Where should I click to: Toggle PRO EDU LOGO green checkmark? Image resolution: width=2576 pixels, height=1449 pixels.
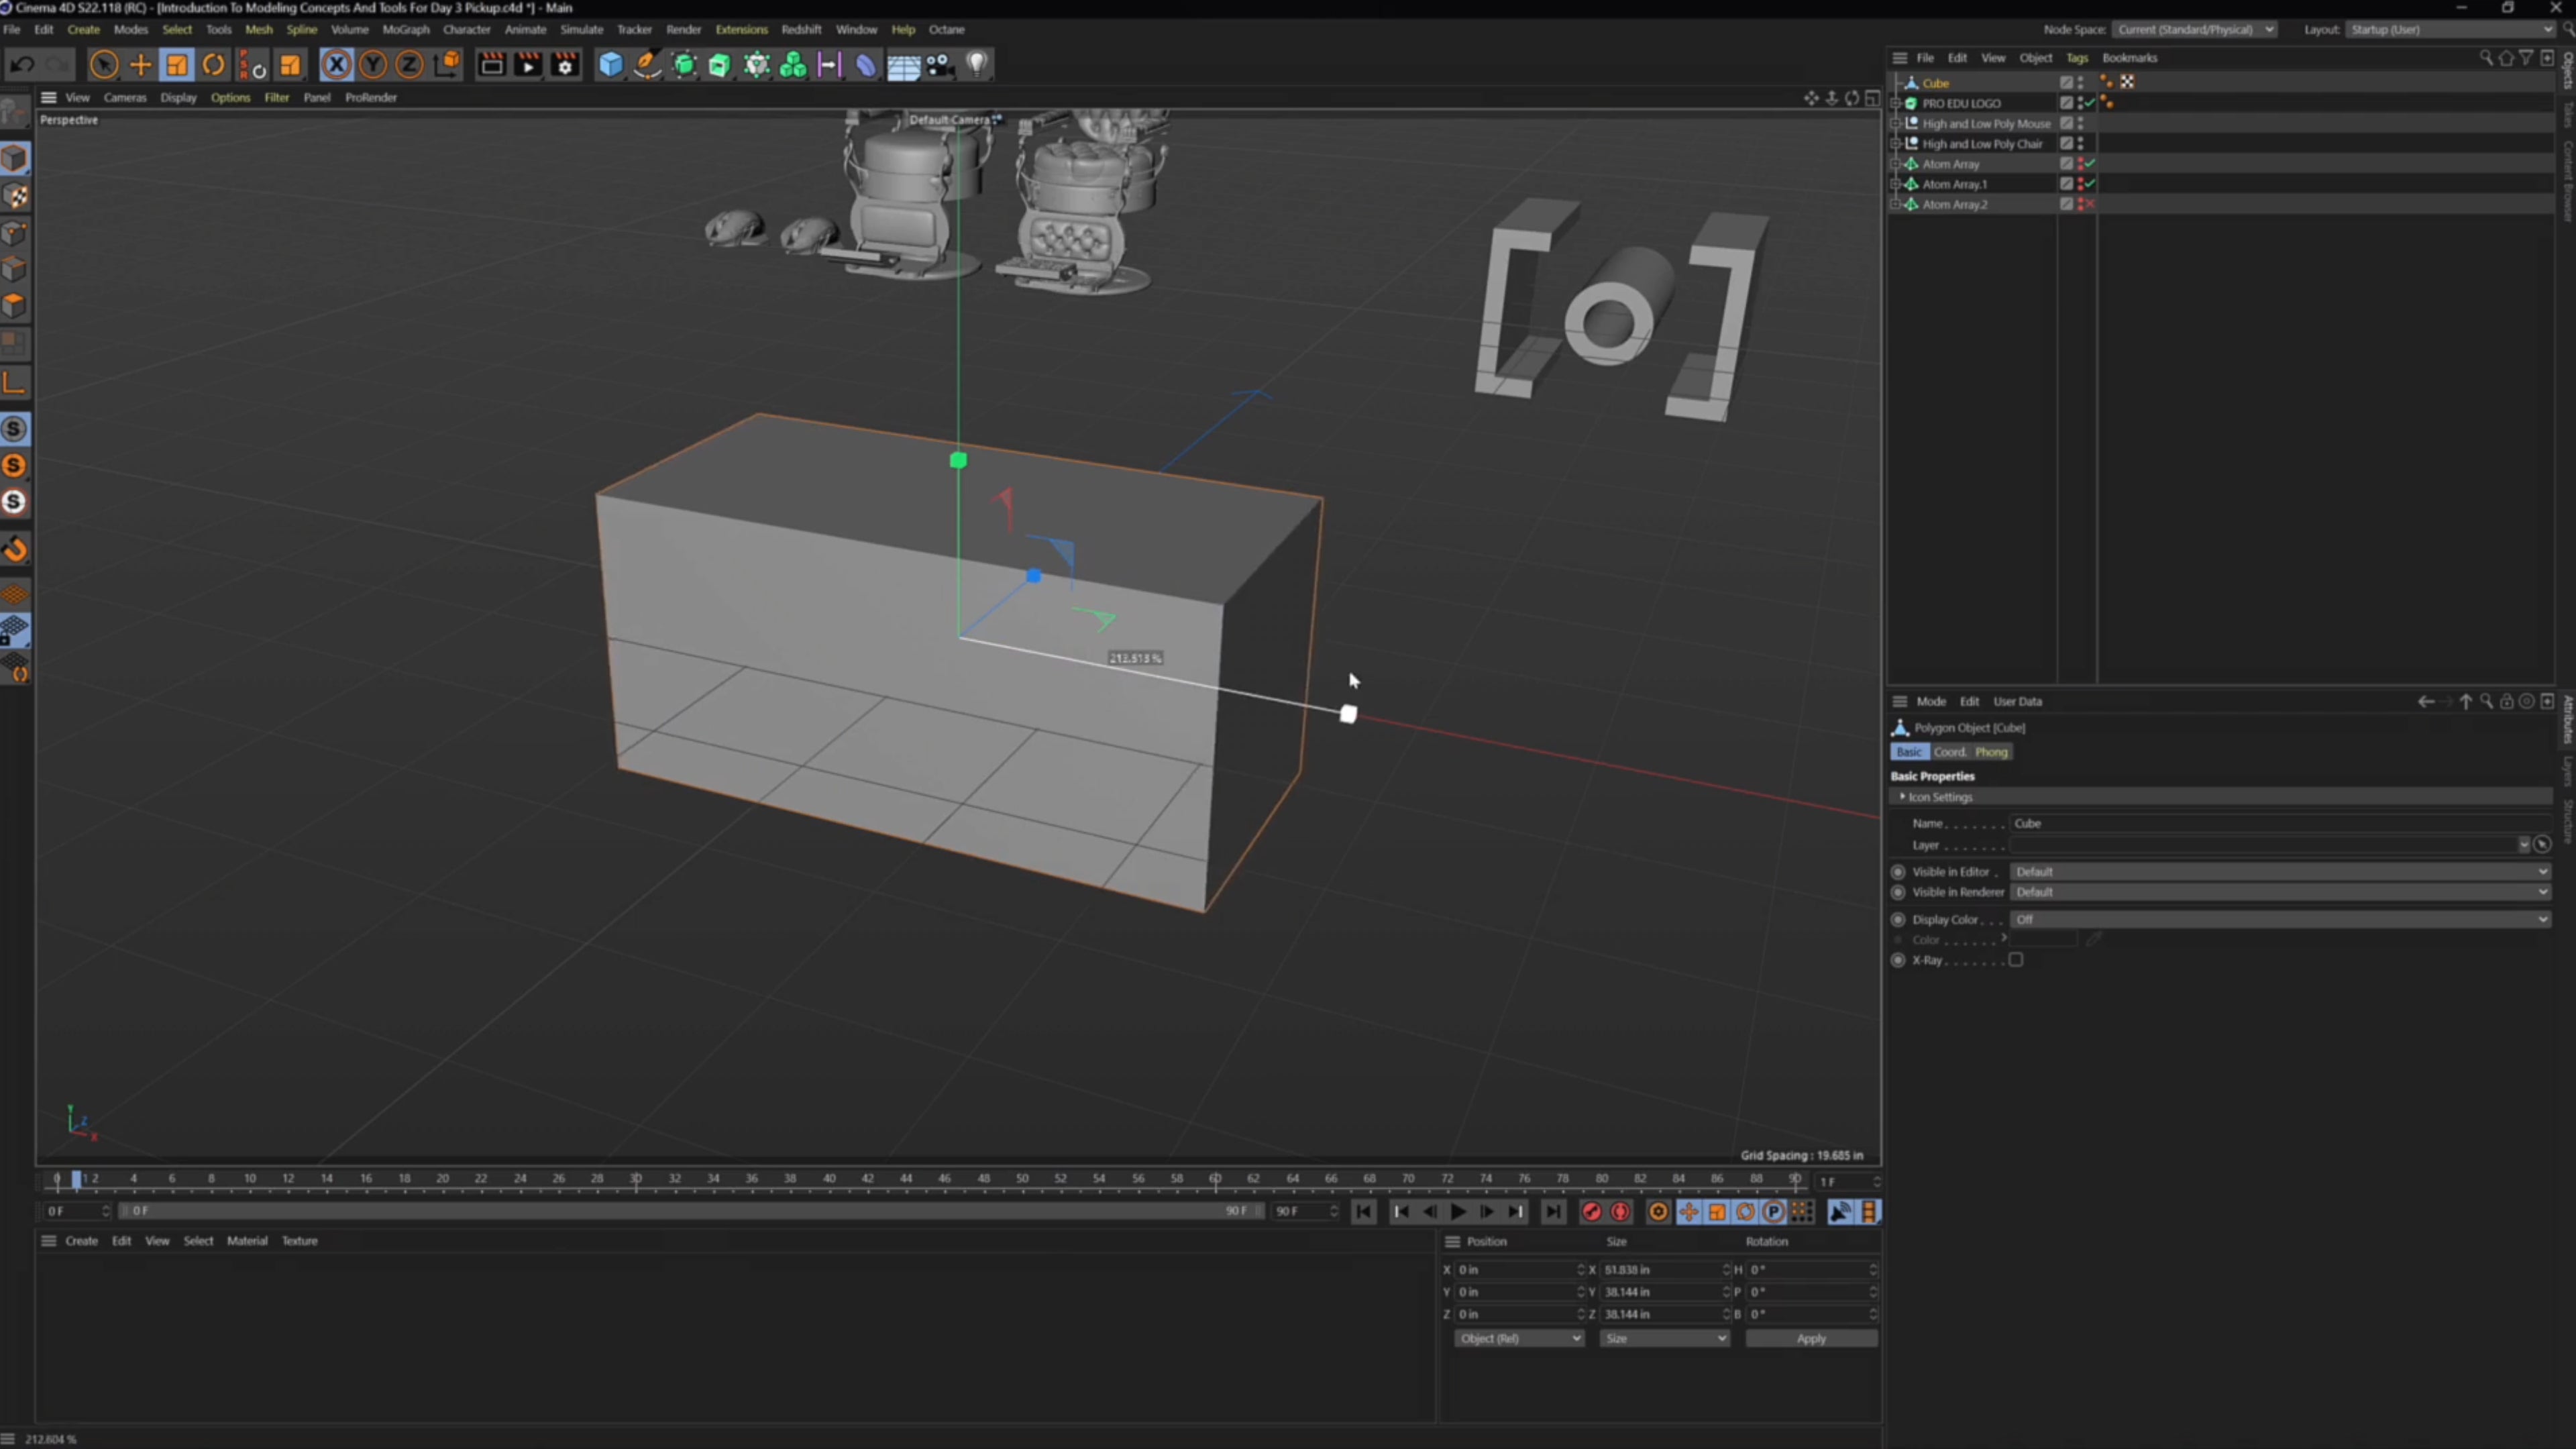pyautogui.click(x=2090, y=103)
